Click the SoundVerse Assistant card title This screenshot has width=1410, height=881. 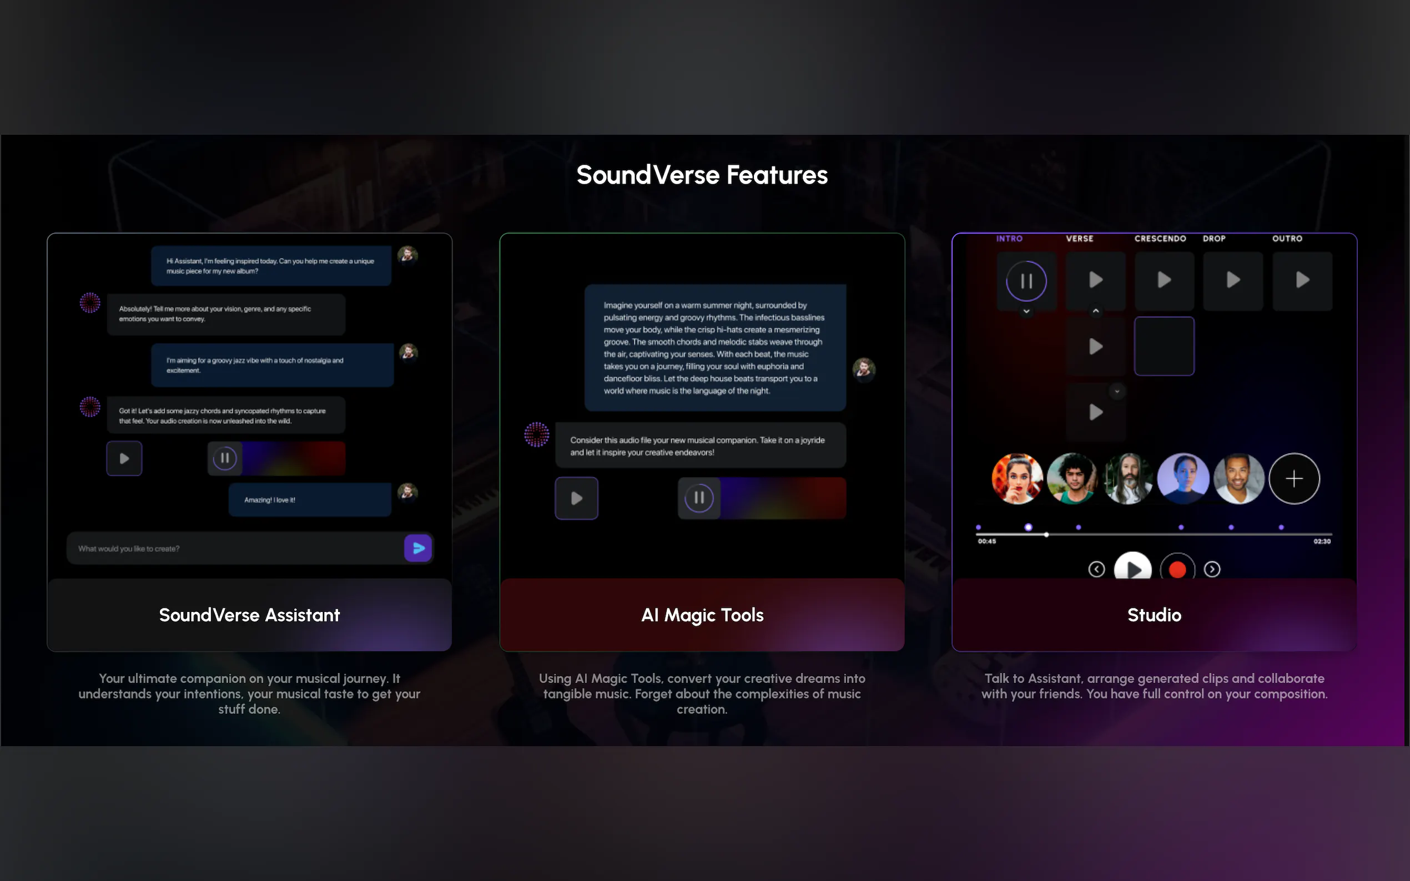coord(249,615)
